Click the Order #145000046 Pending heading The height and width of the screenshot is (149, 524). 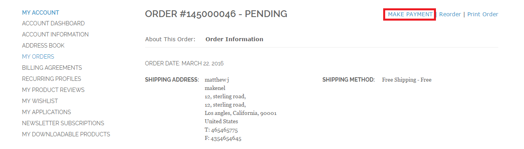point(216,14)
